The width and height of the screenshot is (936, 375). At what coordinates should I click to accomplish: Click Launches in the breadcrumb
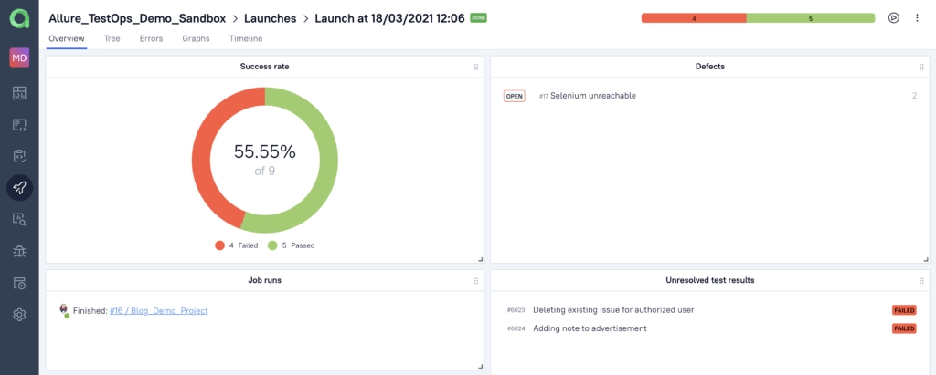274,18
